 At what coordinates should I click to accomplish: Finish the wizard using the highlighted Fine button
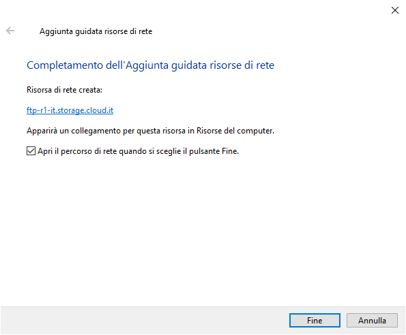(x=315, y=320)
